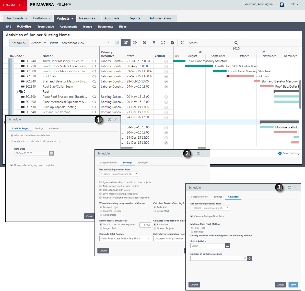Toggle Display scheduling log upon completion
The image size is (305, 291).
pyautogui.click(x=12, y=165)
